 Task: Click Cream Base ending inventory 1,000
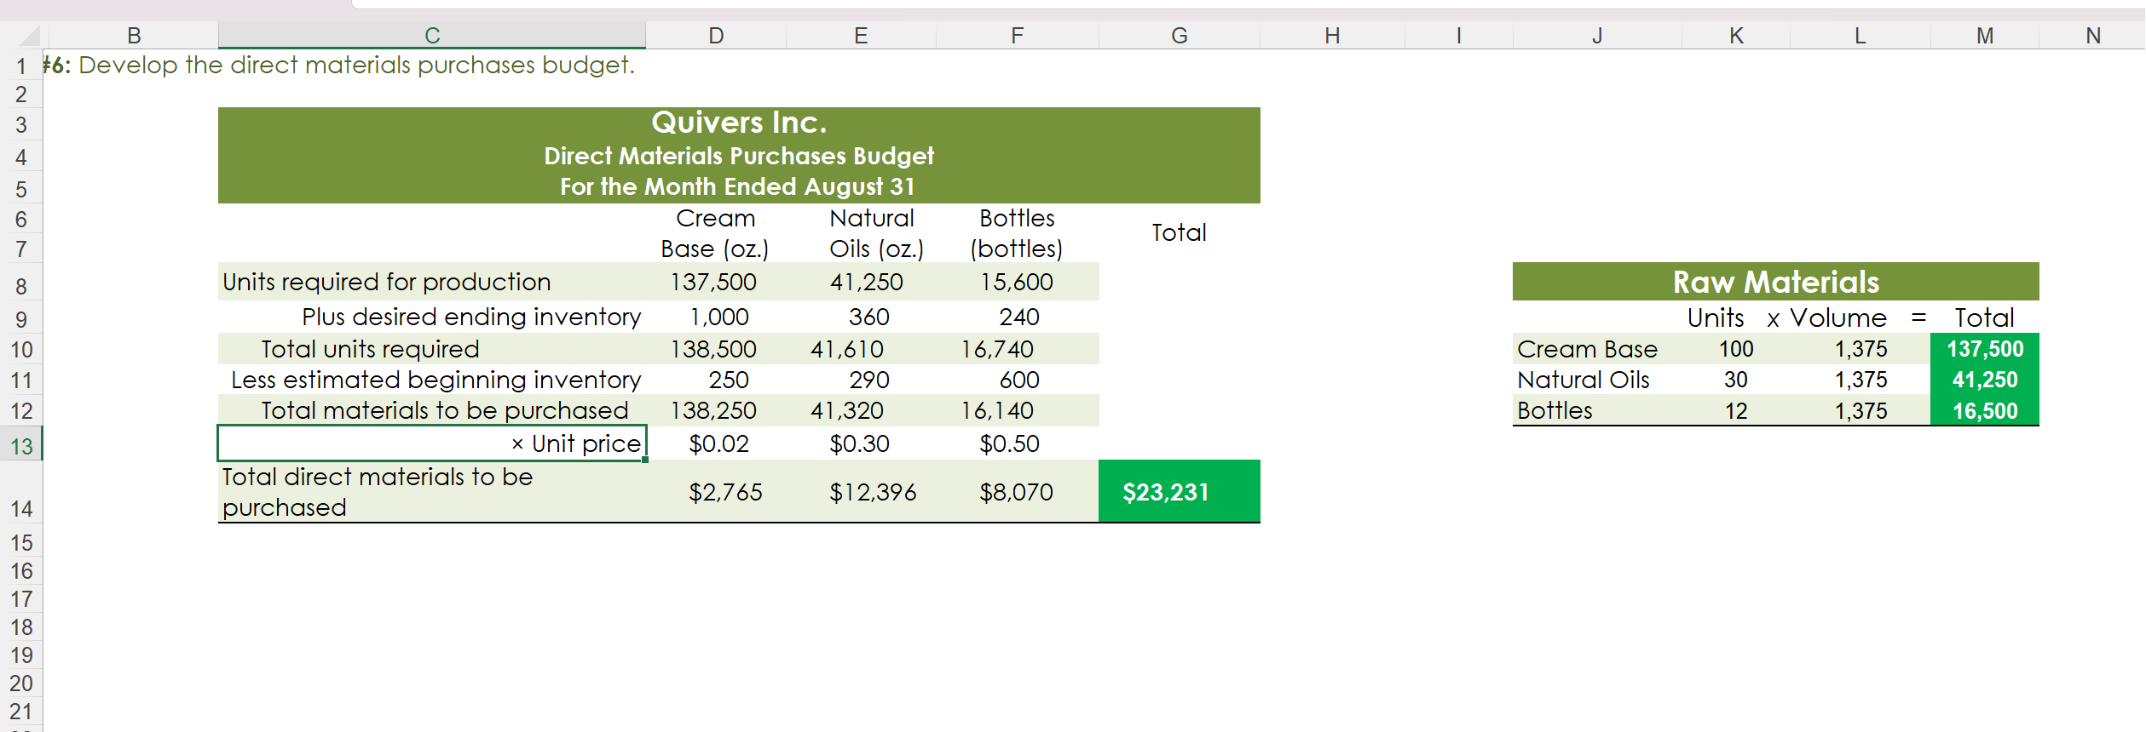pos(719,317)
